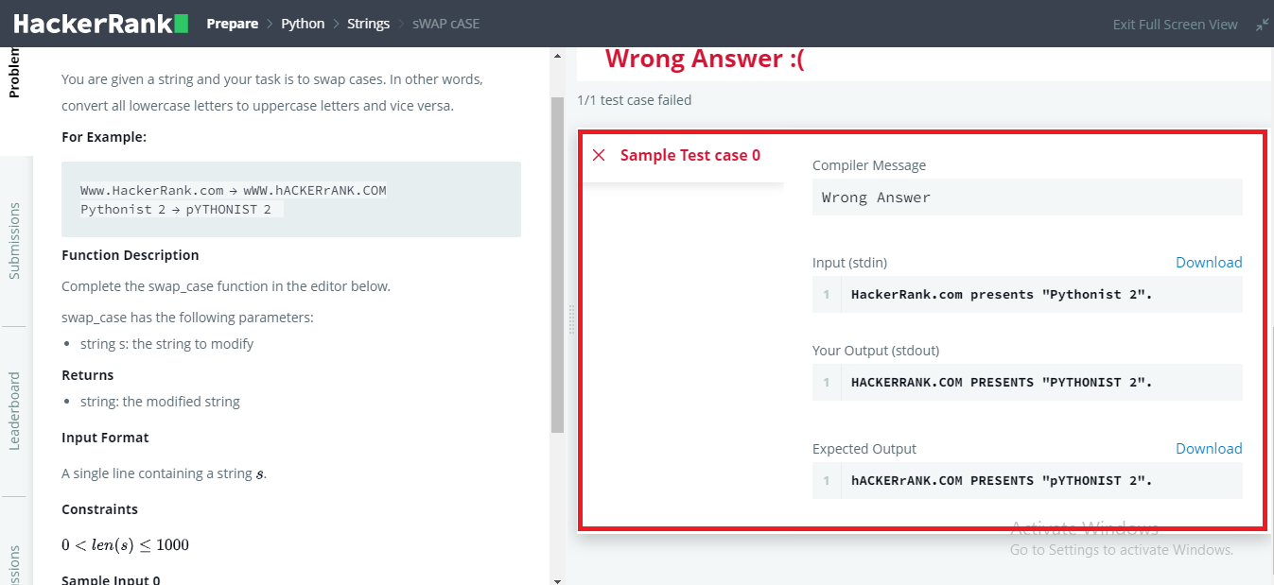
Task: Click the Www.HackerRank.com example code block
Action: pyautogui.click(x=290, y=199)
